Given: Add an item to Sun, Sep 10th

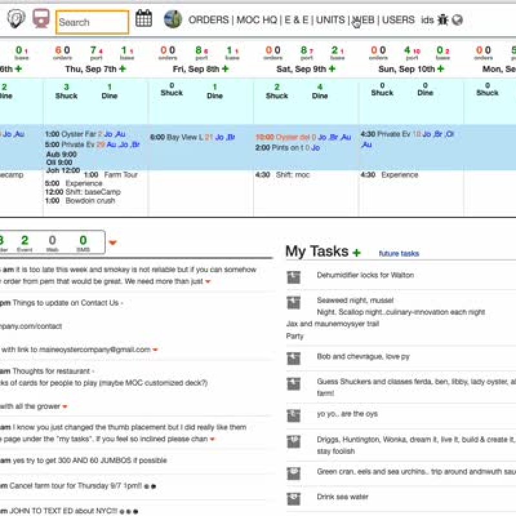Looking at the screenshot, I should click(x=441, y=69).
